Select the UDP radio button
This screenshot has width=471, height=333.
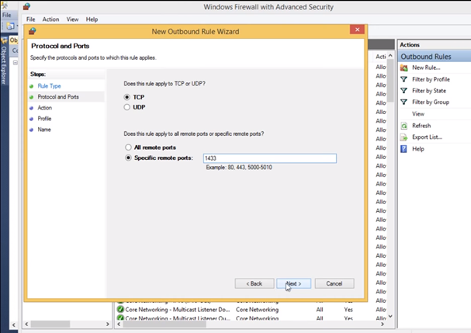[x=127, y=107]
